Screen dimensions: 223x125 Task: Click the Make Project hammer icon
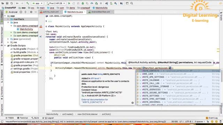pos(28,3)
